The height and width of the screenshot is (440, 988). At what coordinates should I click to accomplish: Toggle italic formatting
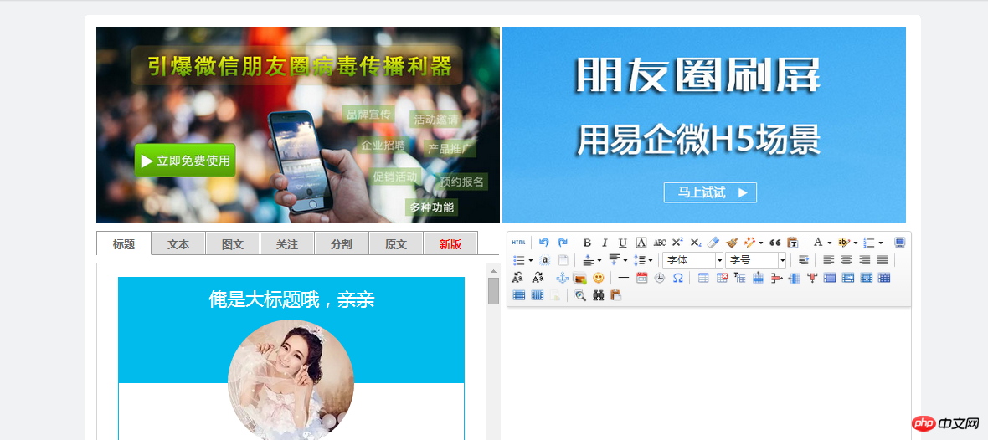coord(605,243)
